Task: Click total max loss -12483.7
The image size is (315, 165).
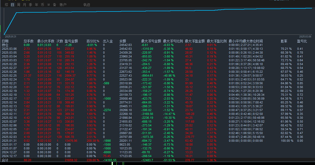Action: [147, 160]
